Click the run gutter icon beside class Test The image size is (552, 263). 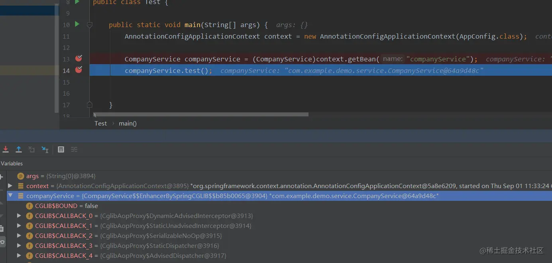click(77, 2)
